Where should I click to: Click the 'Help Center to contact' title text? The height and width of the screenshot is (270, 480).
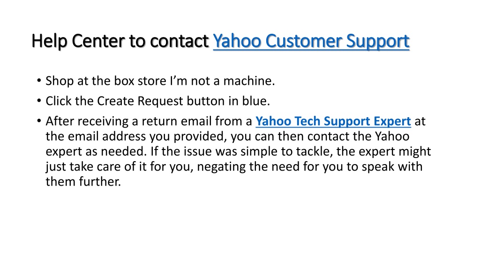pyautogui.click(x=120, y=41)
